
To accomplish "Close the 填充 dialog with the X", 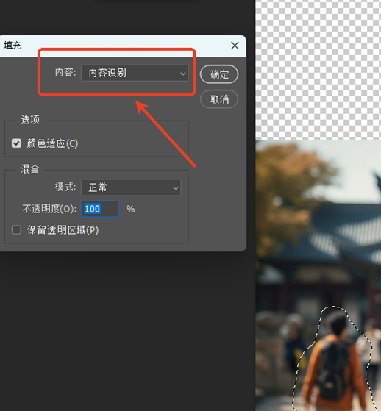I will pos(235,46).
